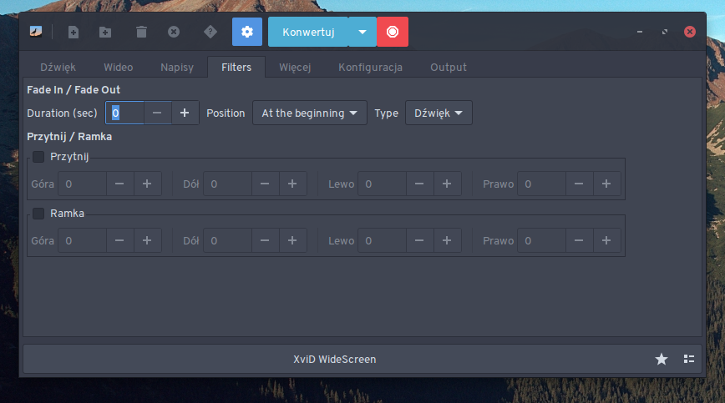Start conversion with the Konwertuj button
Image resolution: width=725 pixels, height=403 pixels.
308,32
